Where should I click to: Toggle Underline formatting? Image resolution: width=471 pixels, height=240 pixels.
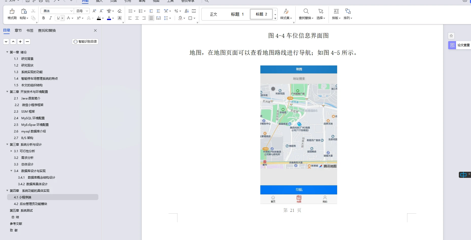click(58, 18)
